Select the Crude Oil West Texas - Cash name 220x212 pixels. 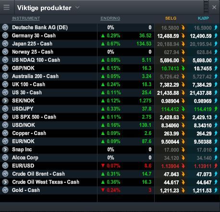(46, 182)
